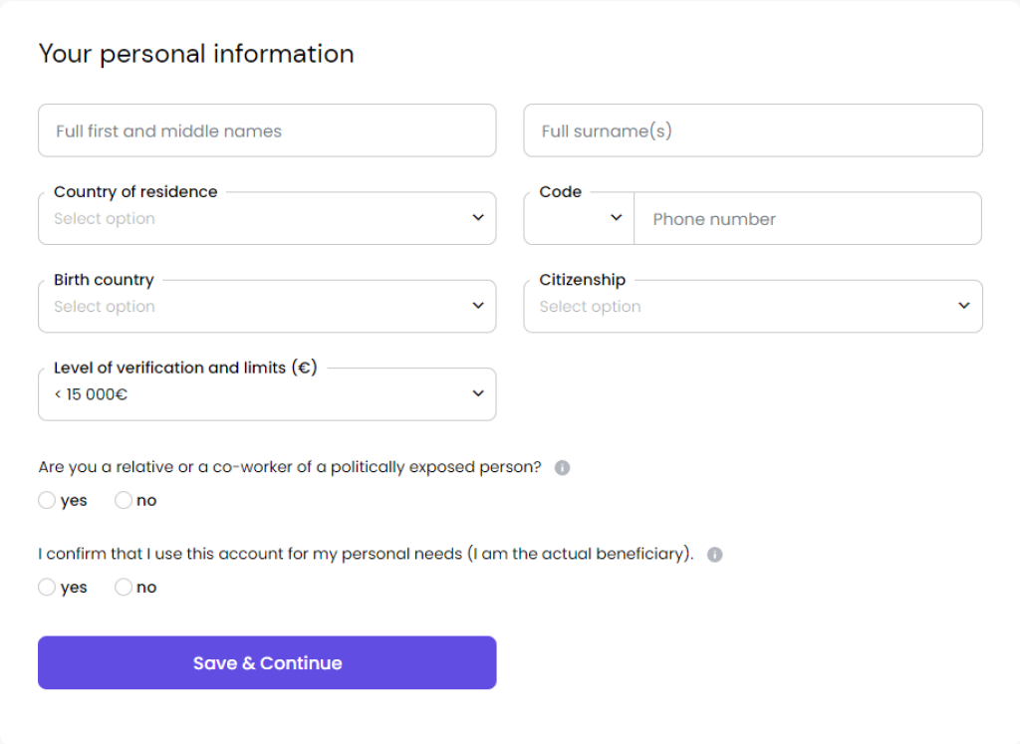Click chevron arrow in phone Code selector

click(x=616, y=218)
